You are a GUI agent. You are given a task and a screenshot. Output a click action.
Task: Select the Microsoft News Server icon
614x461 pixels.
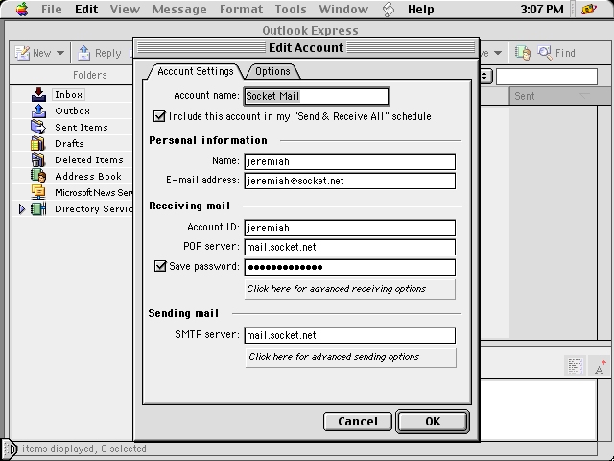[x=38, y=192]
